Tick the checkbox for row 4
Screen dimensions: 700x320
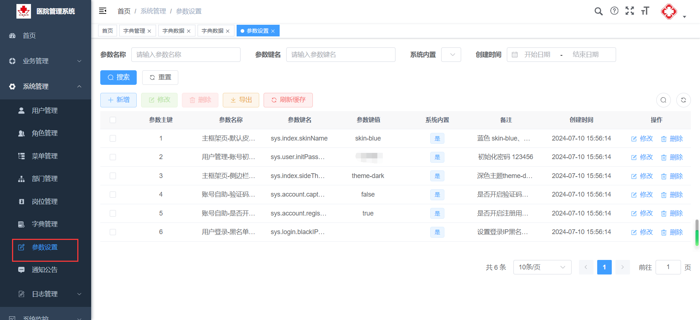[113, 194]
